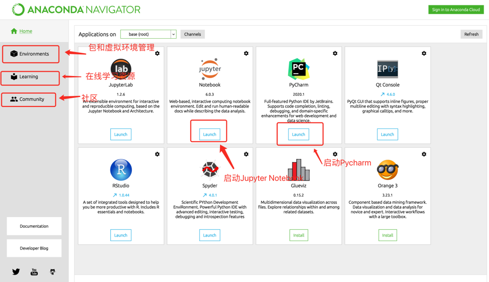Click the Home house icon
The width and height of the screenshot is (489, 282).
point(14,31)
